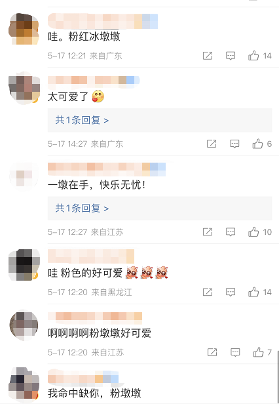Image resolution: width=279 pixels, height=404 pixels.
Task: Click the vertical scrollbar at right edge
Action: [x=278, y=376]
